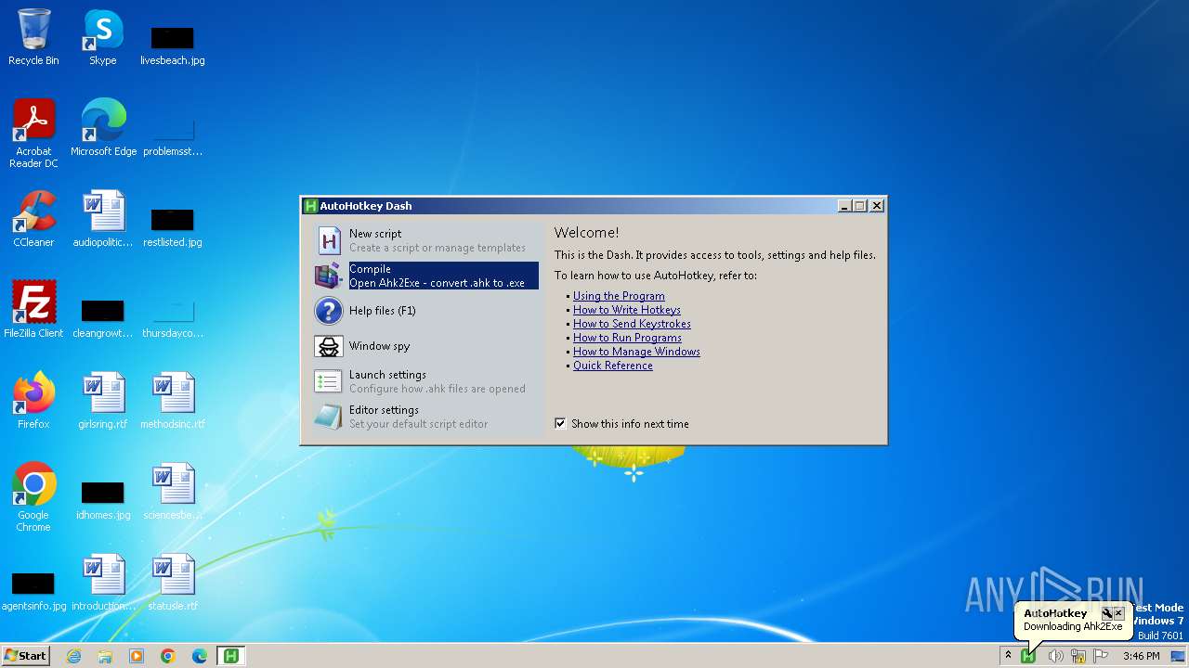Select Microsoft Edge desktop shortcut
This screenshot has height=668, width=1189.
(103, 129)
